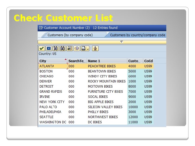Screen dimensions: 195x146
Task: Select the SEATTLE city cell
Action: click(x=53, y=117)
